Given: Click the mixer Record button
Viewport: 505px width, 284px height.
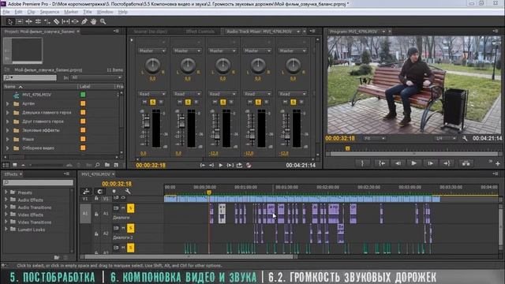Looking at the screenshot, I should pyautogui.click(x=249, y=165).
